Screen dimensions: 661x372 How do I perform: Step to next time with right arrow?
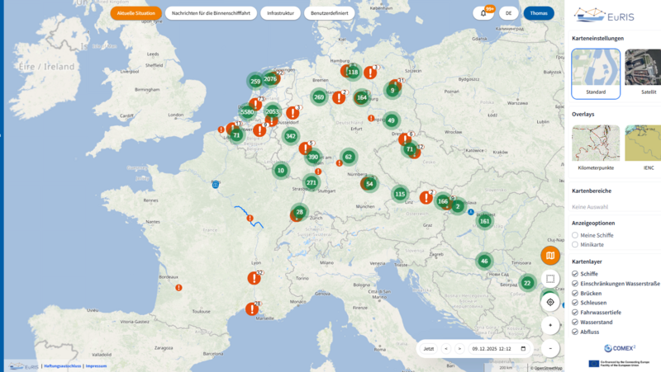pyautogui.click(x=459, y=349)
